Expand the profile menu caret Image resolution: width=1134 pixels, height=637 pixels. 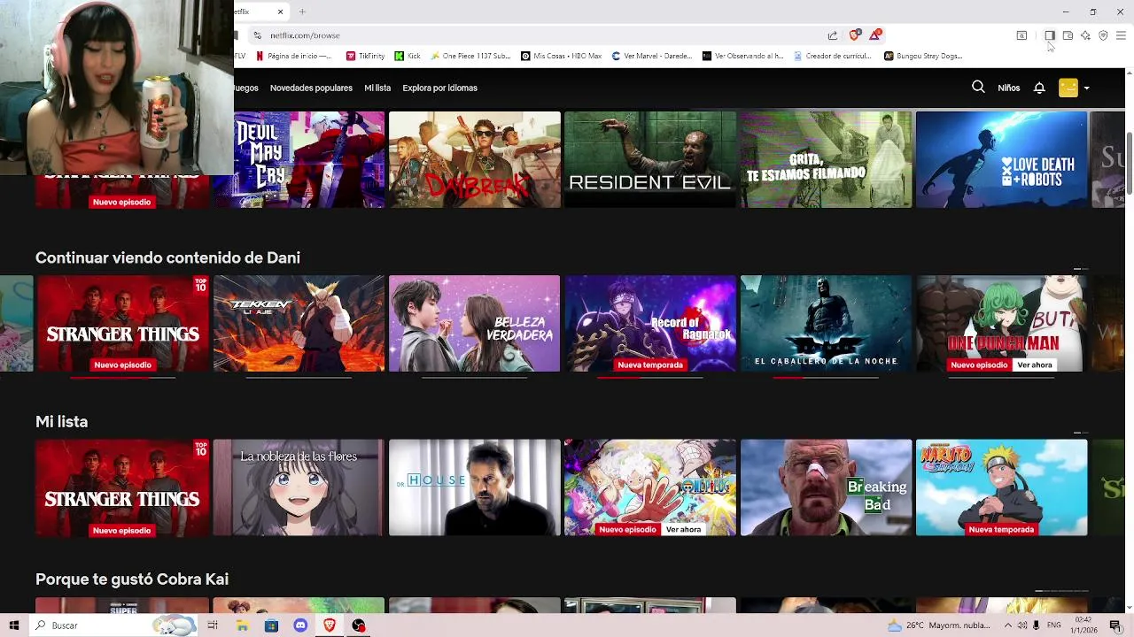pyautogui.click(x=1087, y=88)
